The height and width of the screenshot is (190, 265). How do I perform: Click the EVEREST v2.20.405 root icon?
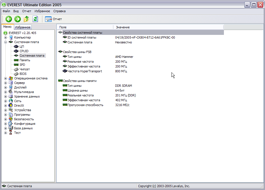coord(5,33)
